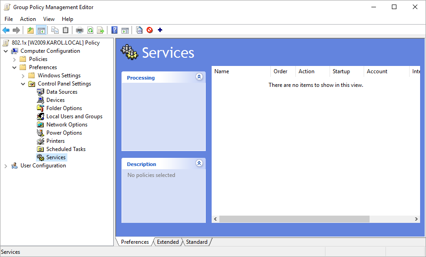Click the Refresh toolbar icon

tap(90, 30)
